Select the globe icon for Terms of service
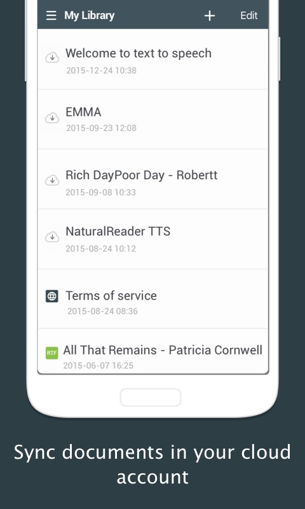305x509 pixels. (x=52, y=296)
